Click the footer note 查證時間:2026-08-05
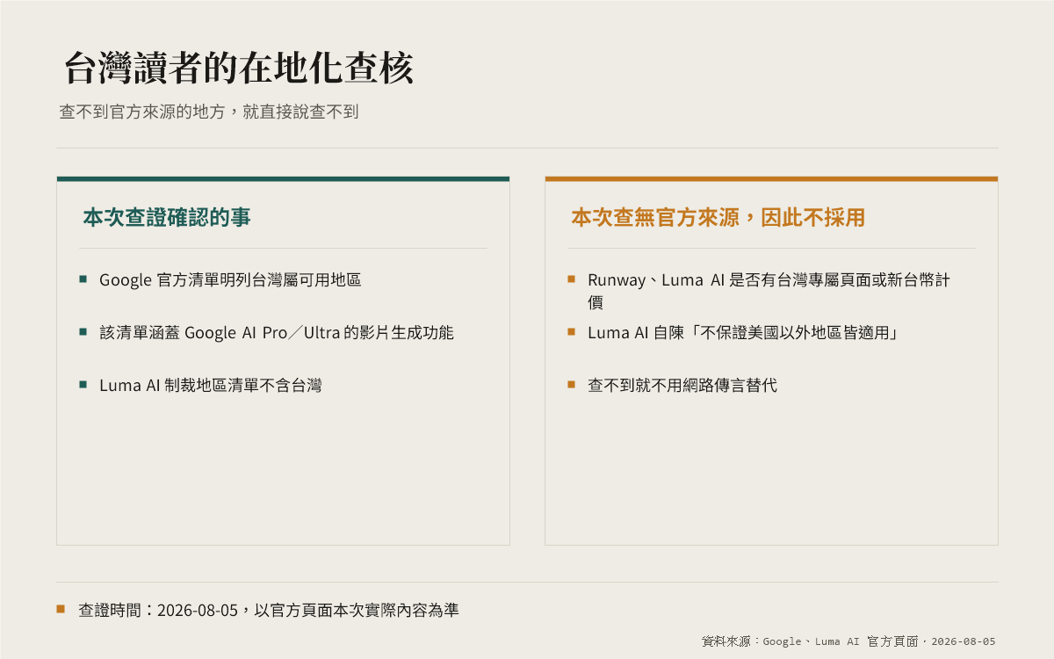Image resolution: width=1054 pixels, height=659 pixels. point(269,610)
